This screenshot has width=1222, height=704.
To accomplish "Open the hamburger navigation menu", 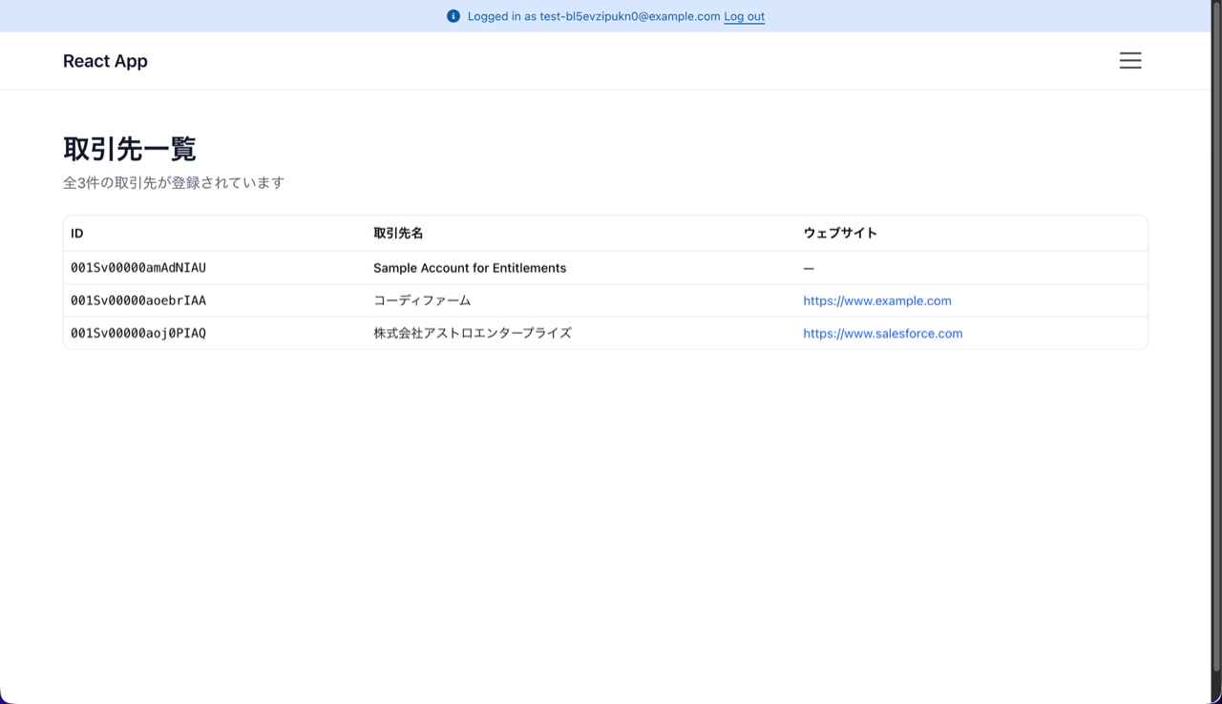I will click(1130, 61).
